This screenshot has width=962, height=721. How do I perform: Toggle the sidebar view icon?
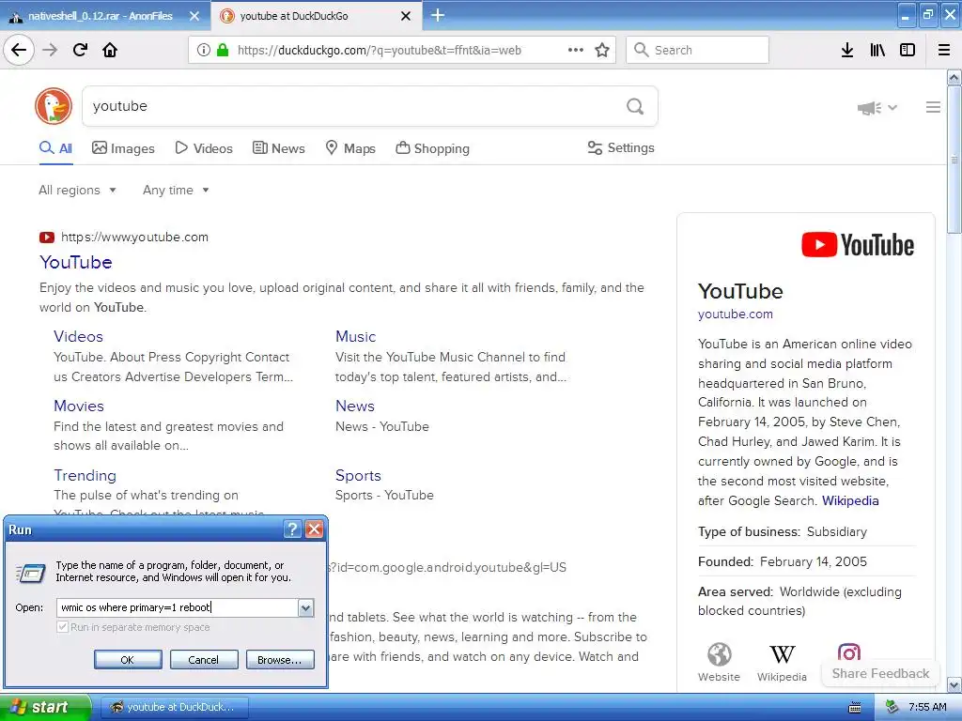coord(908,50)
